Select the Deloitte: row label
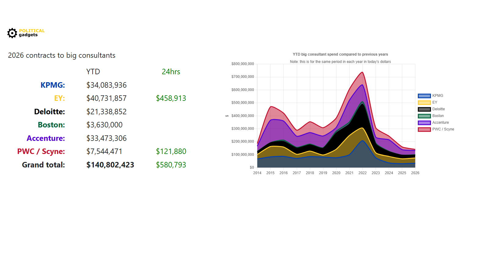This screenshot has height=275, width=489. pyautogui.click(x=50, y=112)
